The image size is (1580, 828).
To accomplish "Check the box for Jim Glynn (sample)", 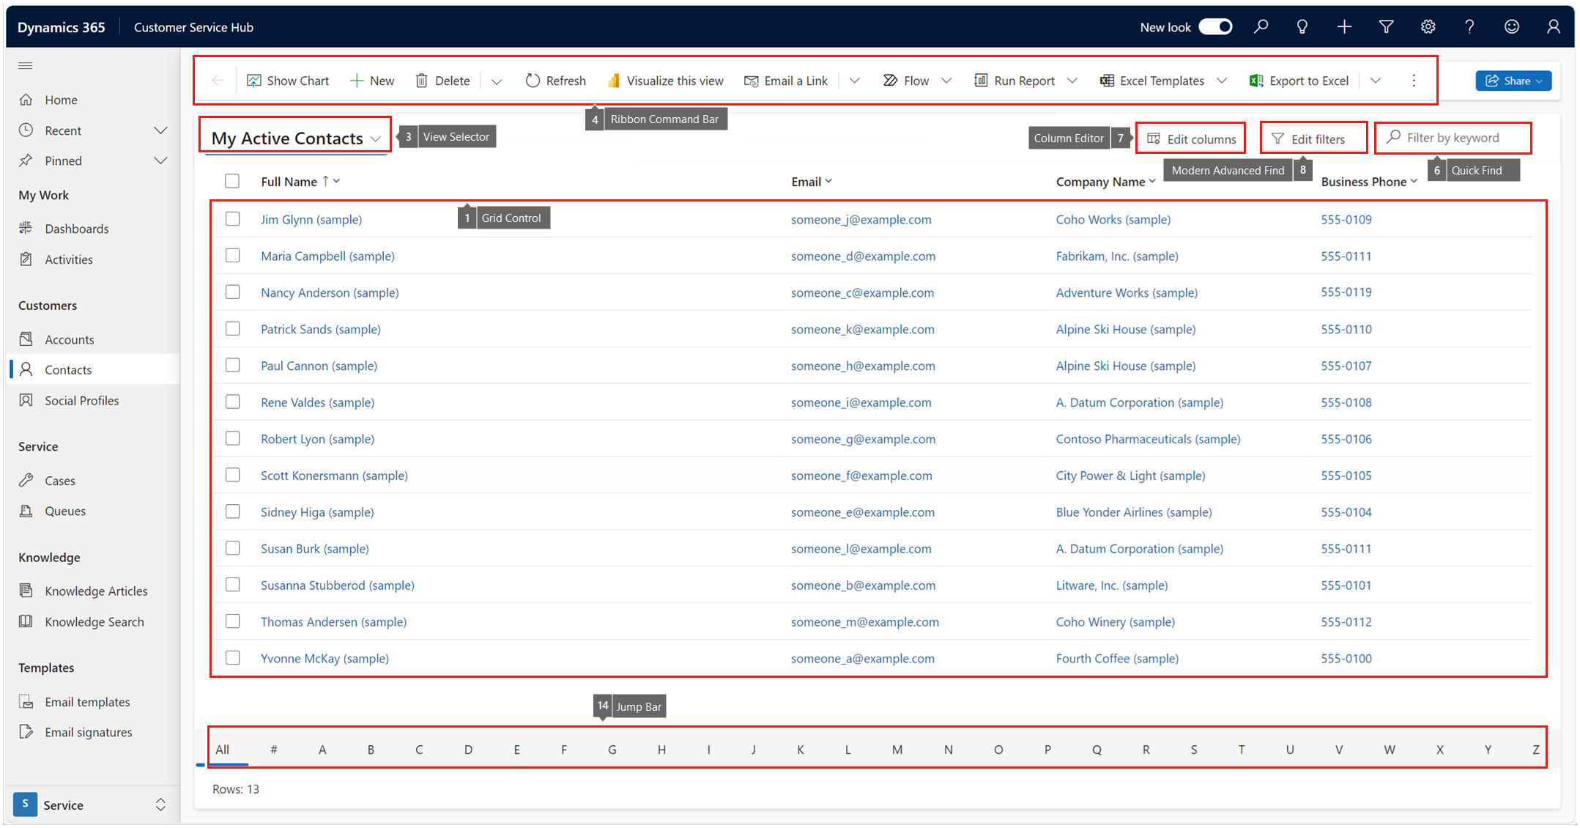I will point(232,219).
